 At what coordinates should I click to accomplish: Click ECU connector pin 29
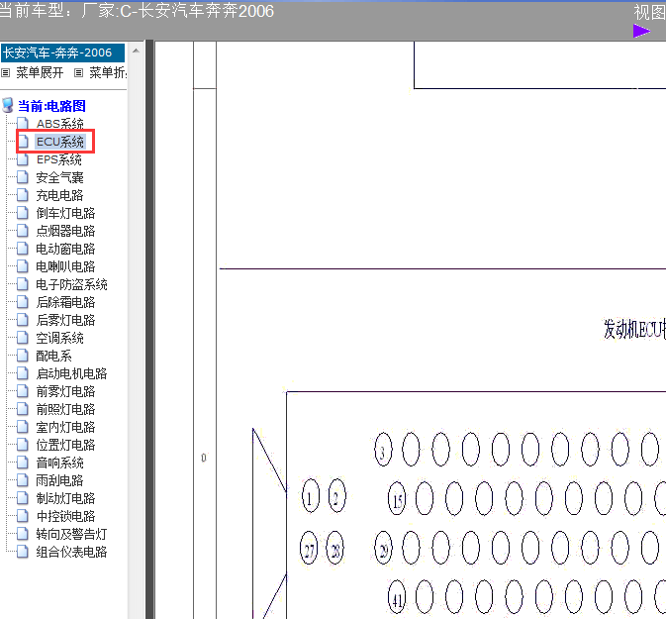[384, 548]
